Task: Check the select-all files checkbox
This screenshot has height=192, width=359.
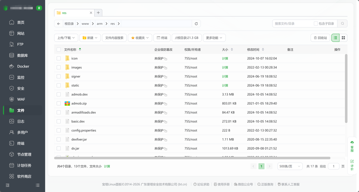Action: [59, 50]
